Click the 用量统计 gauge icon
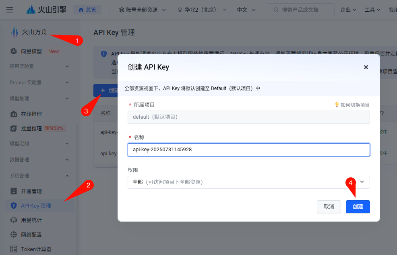The width and height of the screenshot is (397, 255). 14,220
